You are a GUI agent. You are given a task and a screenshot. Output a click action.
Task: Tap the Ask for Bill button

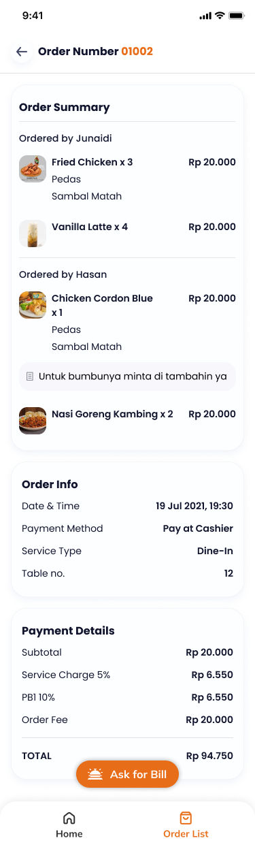[127, 774]
